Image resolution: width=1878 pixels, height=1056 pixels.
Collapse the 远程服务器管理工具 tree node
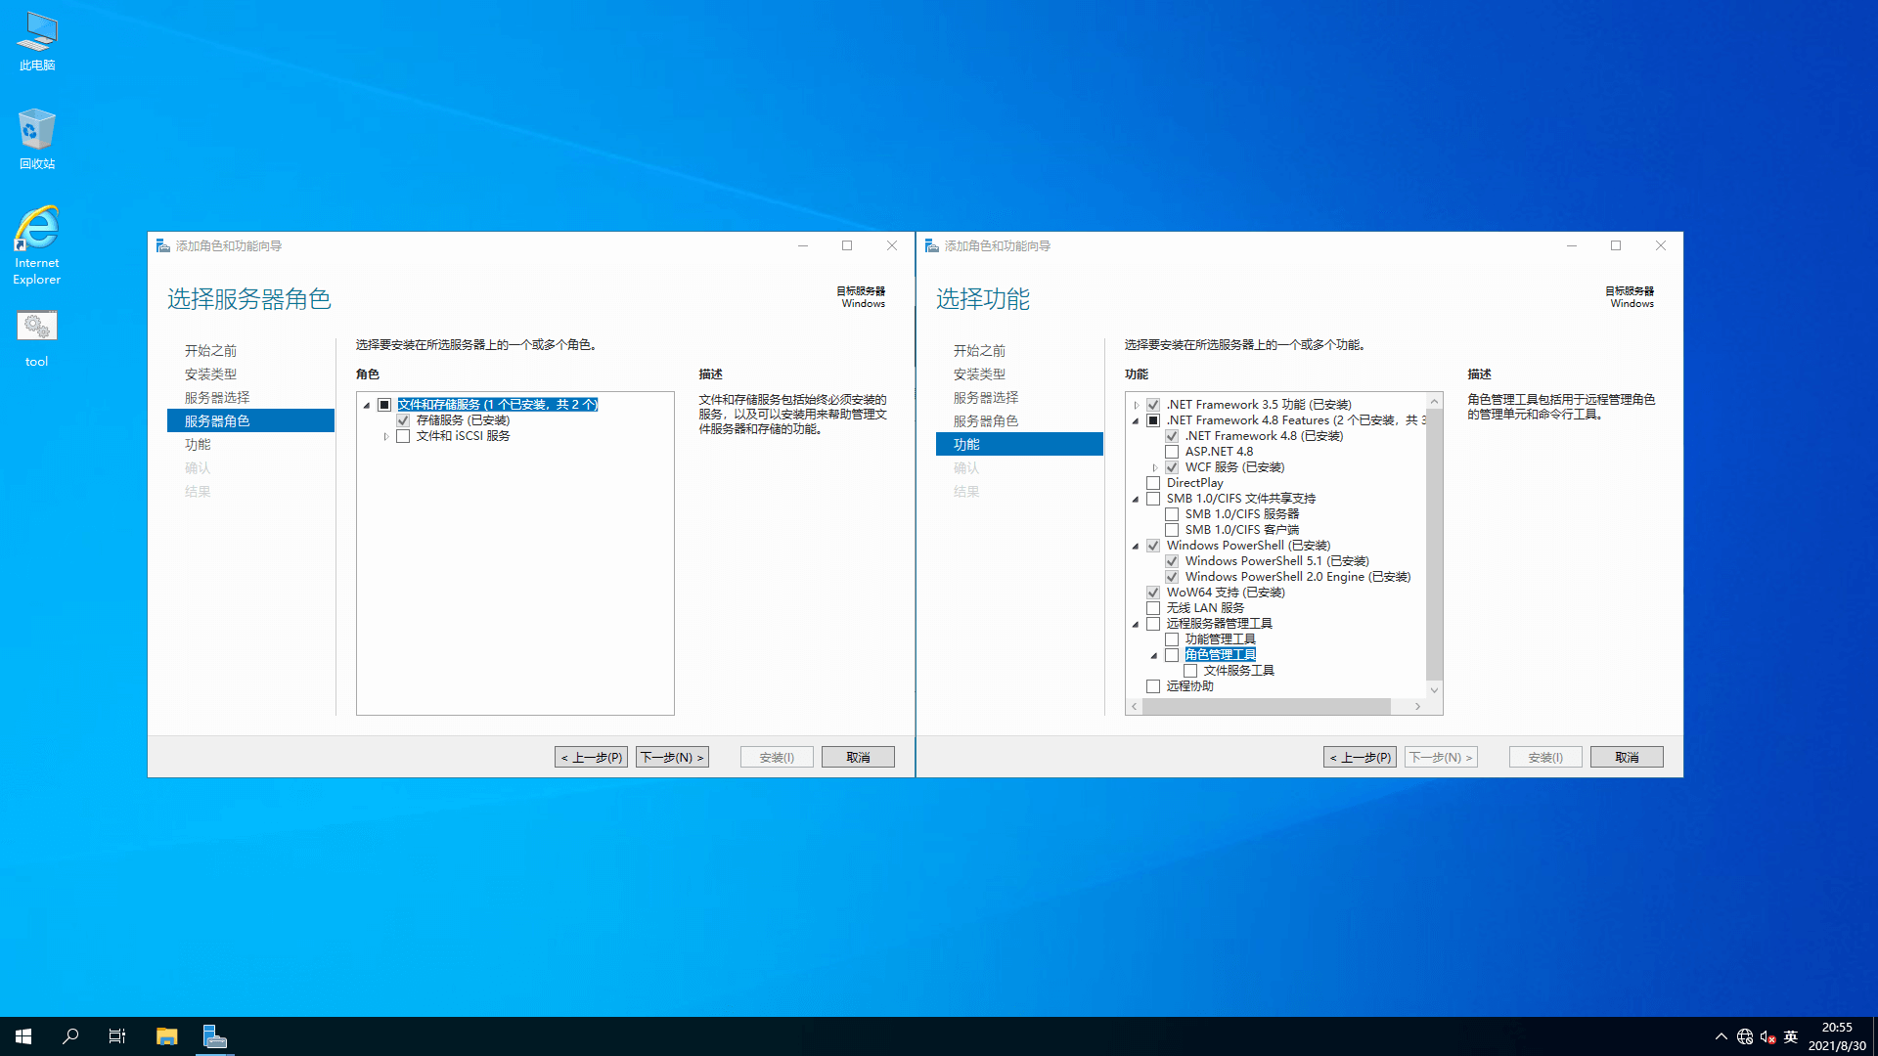[x=1136, y=624]
